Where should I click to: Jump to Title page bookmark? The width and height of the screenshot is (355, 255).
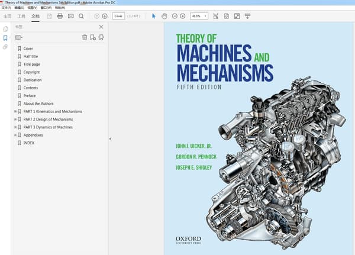32,64
